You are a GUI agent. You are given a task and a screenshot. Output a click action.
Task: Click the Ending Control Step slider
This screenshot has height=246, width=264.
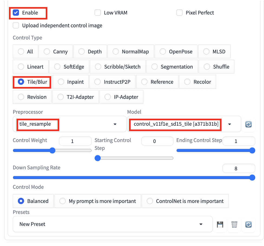[x=216, y=150]
